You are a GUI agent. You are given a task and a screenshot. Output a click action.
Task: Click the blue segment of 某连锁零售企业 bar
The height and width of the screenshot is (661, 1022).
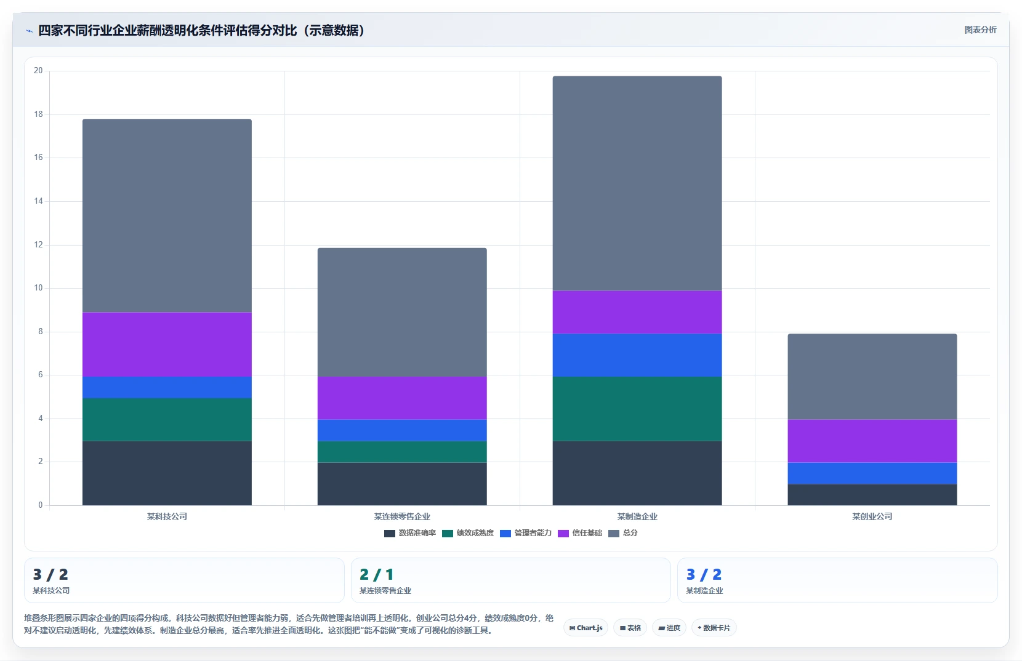(402, 430)
